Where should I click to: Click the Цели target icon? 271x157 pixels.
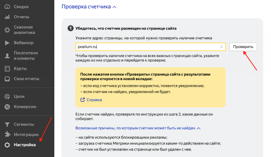[7, 97]
